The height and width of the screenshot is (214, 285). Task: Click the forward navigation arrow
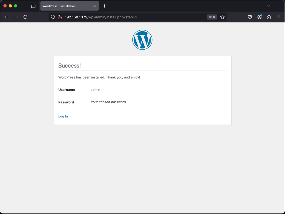pos(16,17)
